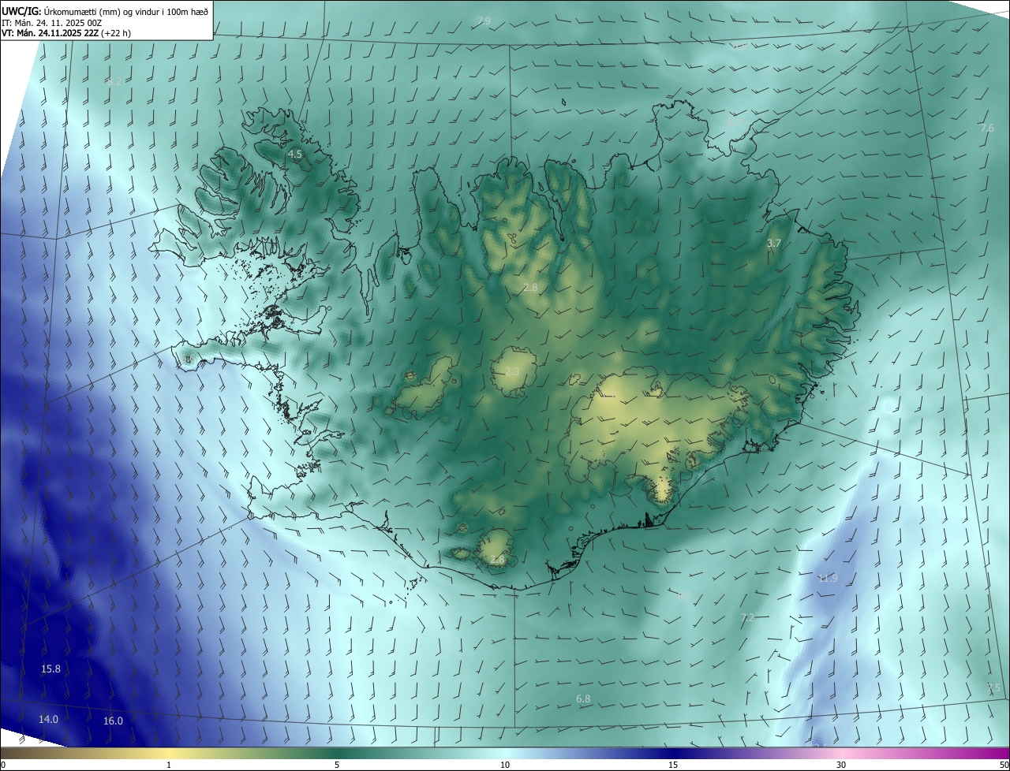The width and height of the screenshot is (1010, 771).
Task: Click the 2.8 value in north-central Iceland
Action: click(x=530, y=288)
